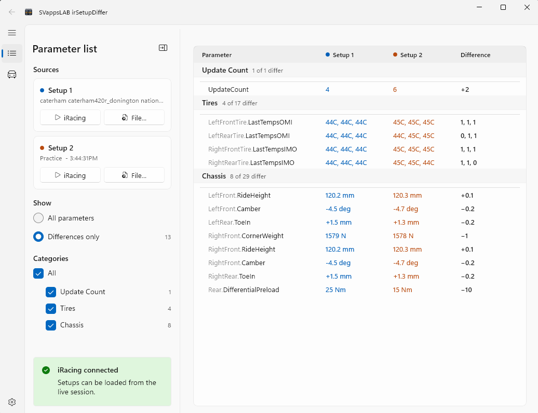Click the Setup 1 source title

coord(60,90)
